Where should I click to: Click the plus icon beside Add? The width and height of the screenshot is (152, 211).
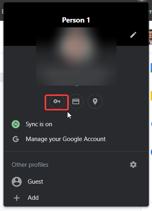click(x=17, y=198)
